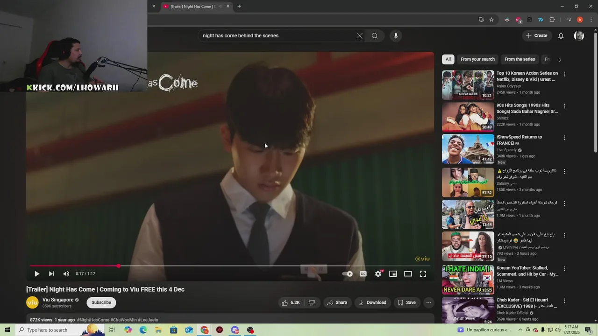Screen dimensions: 598x336
Task: Select the 'All' filter chip
Action: coord(448,59)
